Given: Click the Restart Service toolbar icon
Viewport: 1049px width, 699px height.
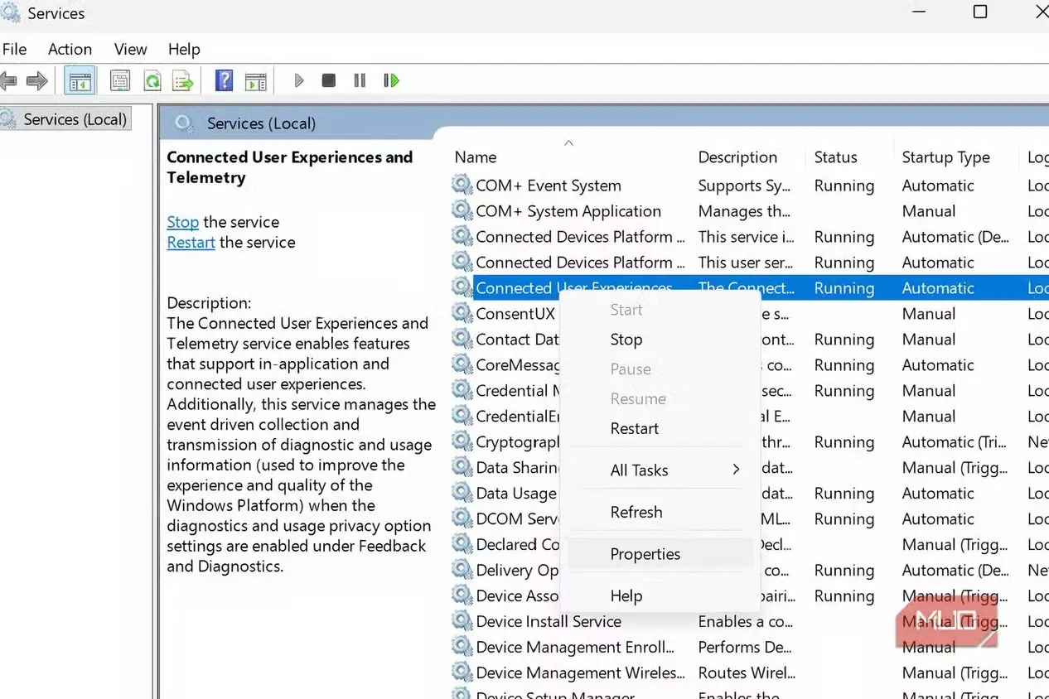Looking at the screenshot, I should click(391, 80).
